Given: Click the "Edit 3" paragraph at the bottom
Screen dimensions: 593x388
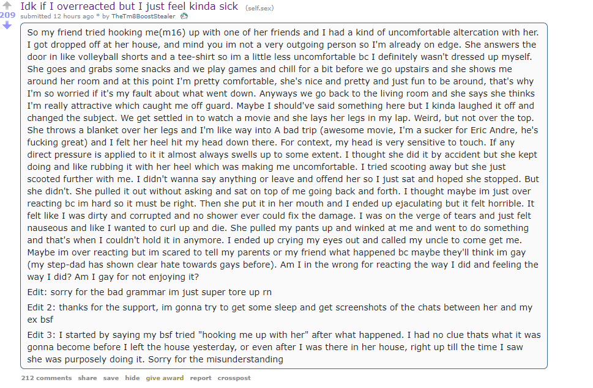Looking at the screenshot, I should click(283, 347).
